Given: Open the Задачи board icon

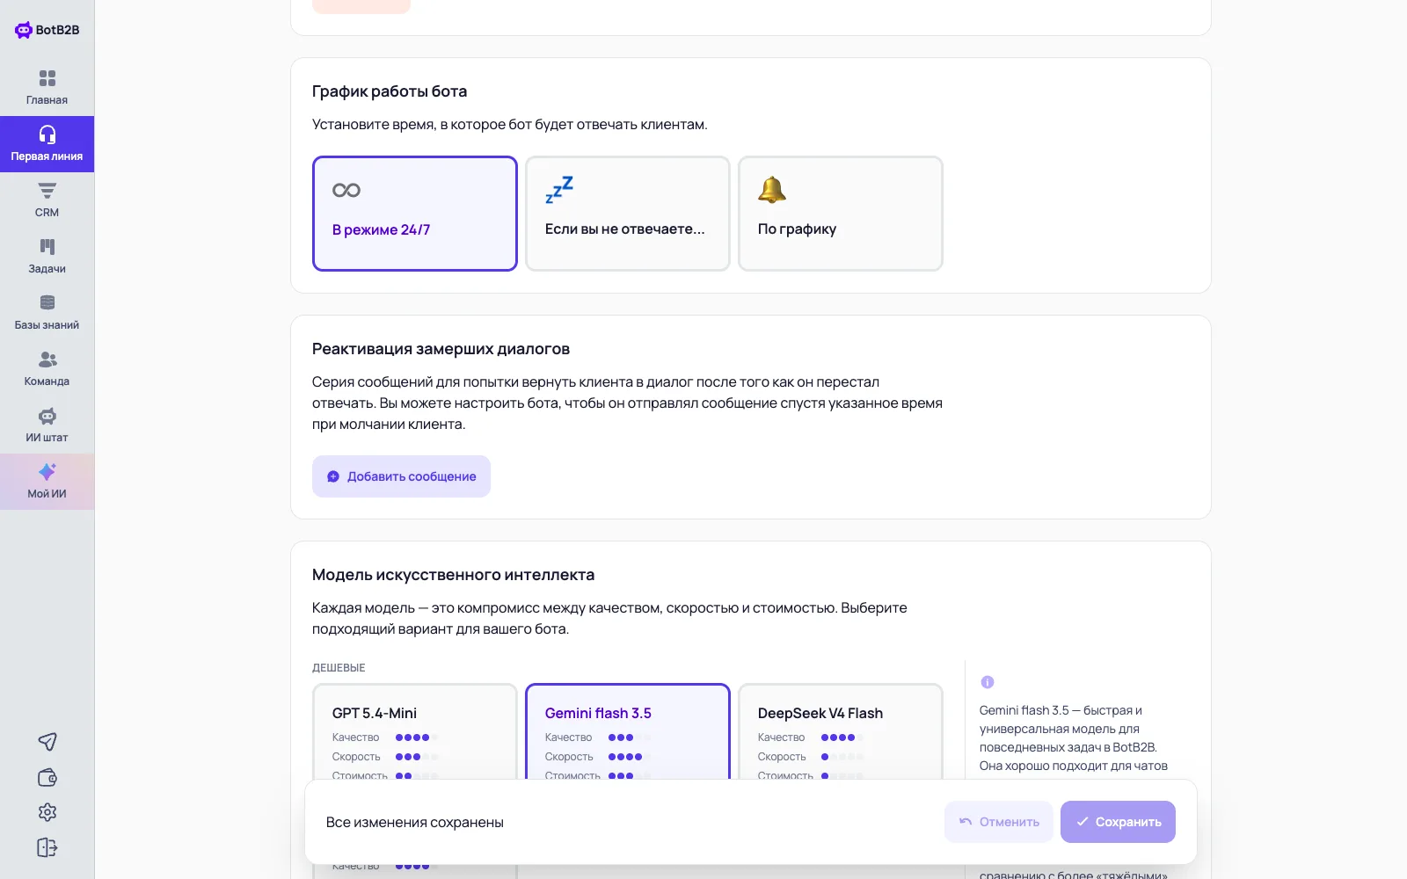Looking at the screenshot, I should pos(47,247).
